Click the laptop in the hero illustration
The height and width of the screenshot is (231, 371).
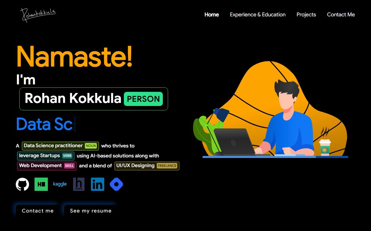(x=234, y=142)
